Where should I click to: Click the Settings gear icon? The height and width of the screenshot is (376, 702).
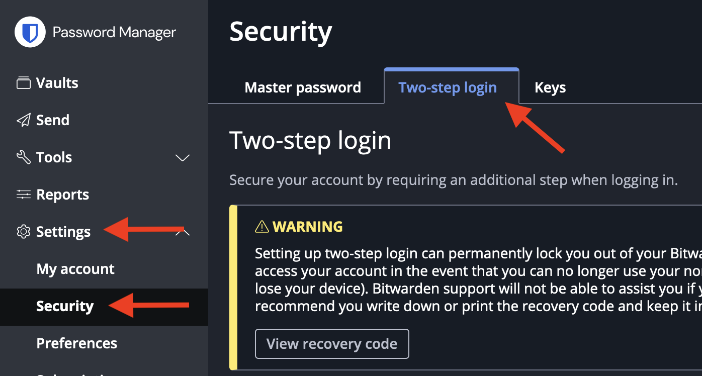click(23, 231)
